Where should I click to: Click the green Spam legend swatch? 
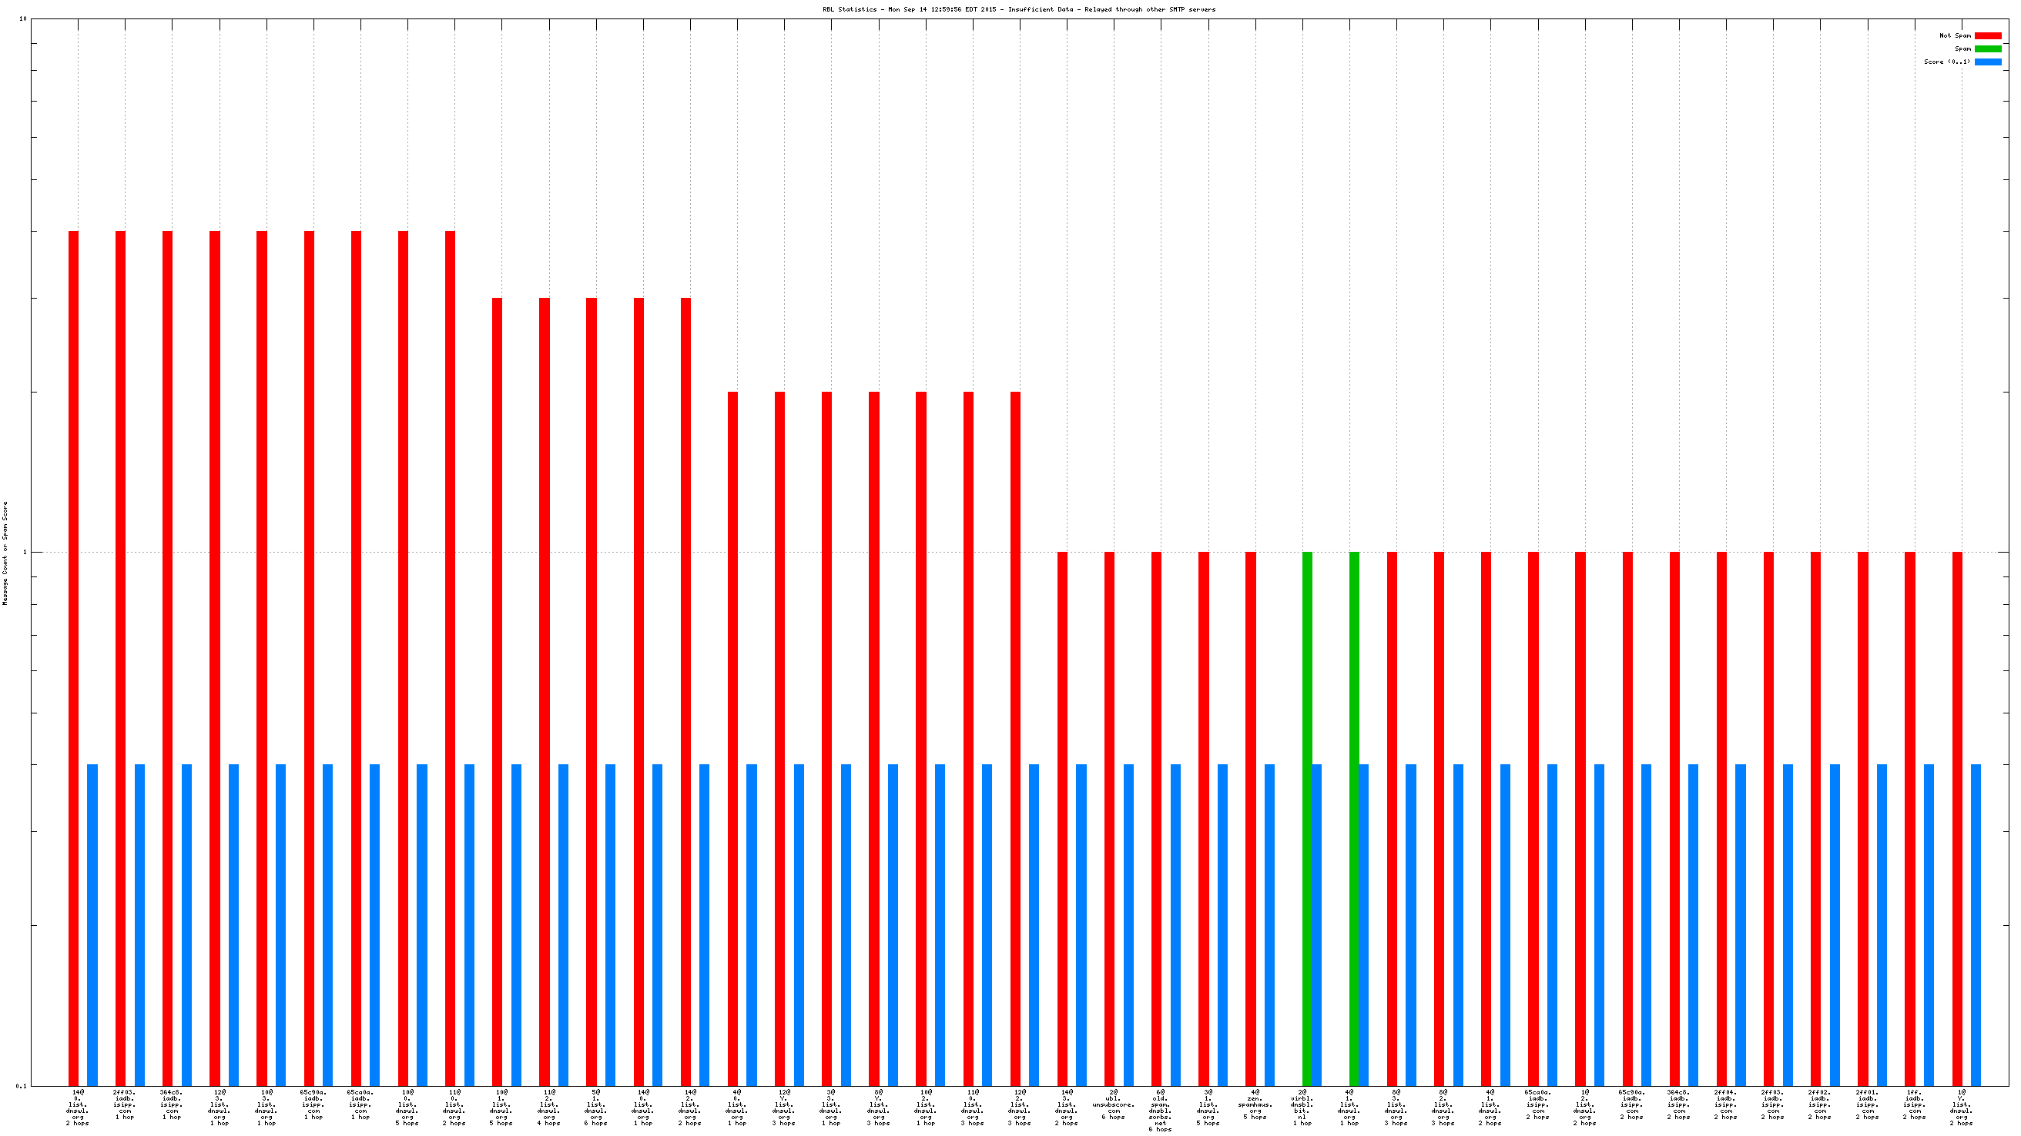tap(1987, 48)
